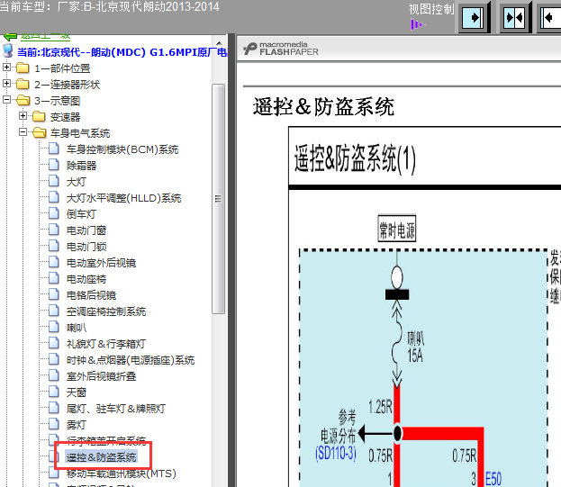Open 移动车载通讯模块(MTS) document
The height and width of the screenshot is (487, 561).
[122, 473]
